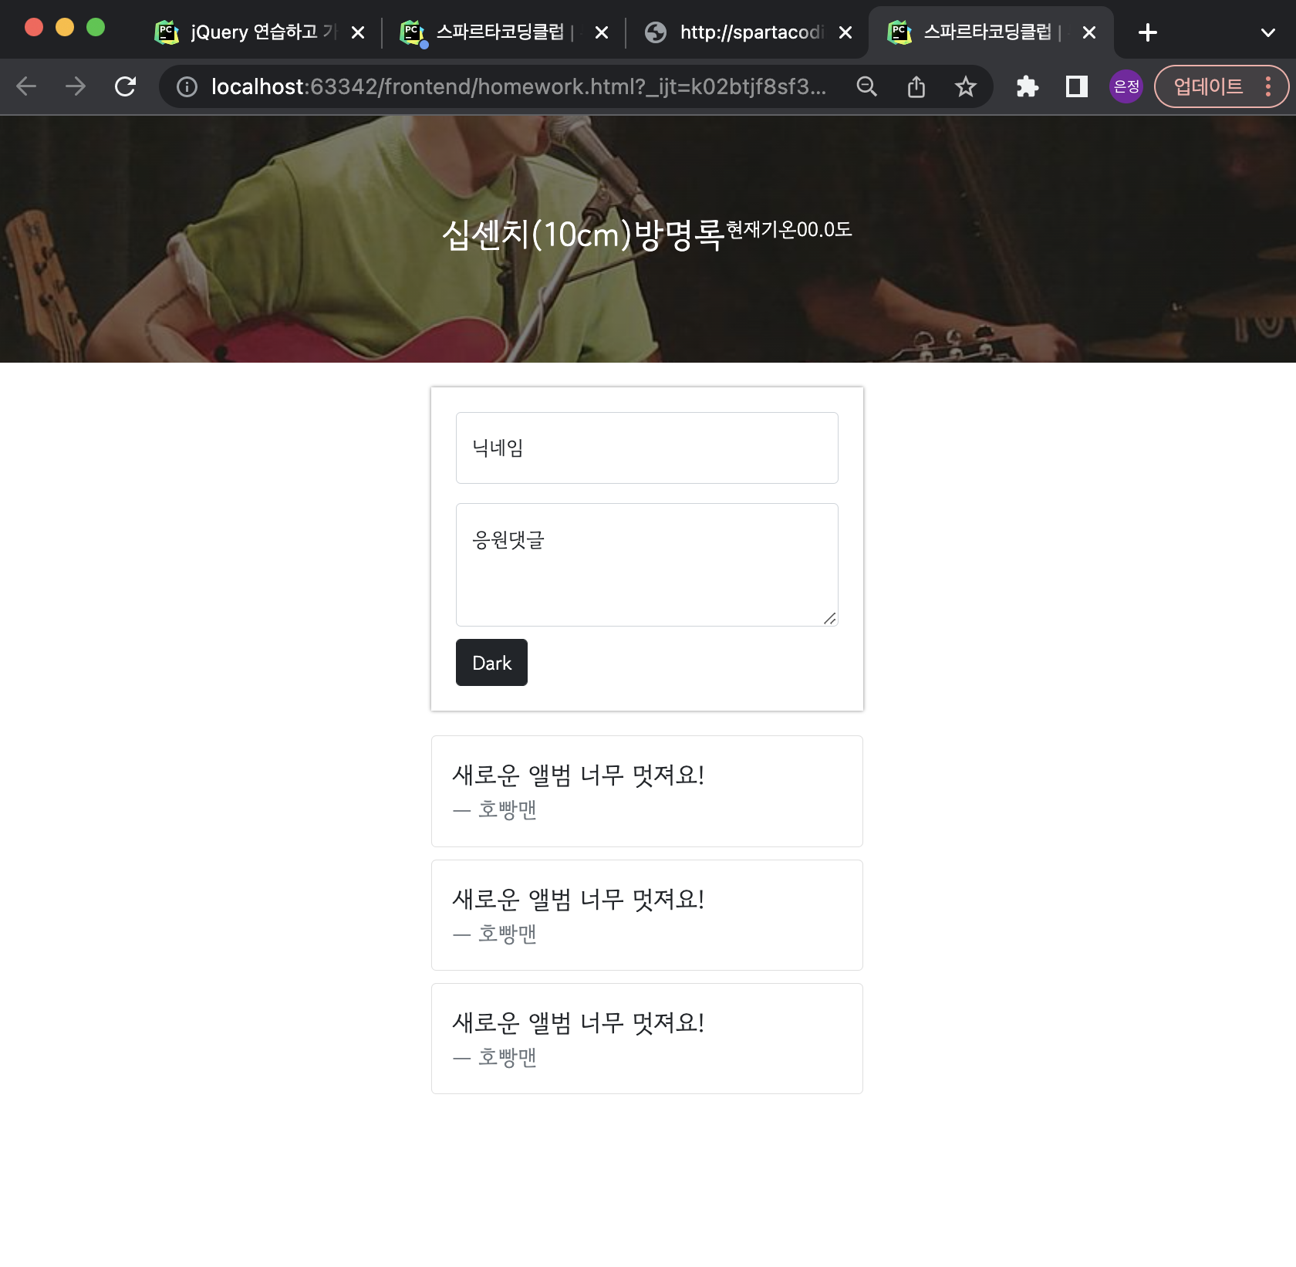Click the green fullscreen window button

(x=96, y=28)
